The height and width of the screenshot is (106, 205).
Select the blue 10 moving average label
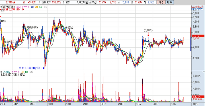pyautogui.click(x=32, y=7)
